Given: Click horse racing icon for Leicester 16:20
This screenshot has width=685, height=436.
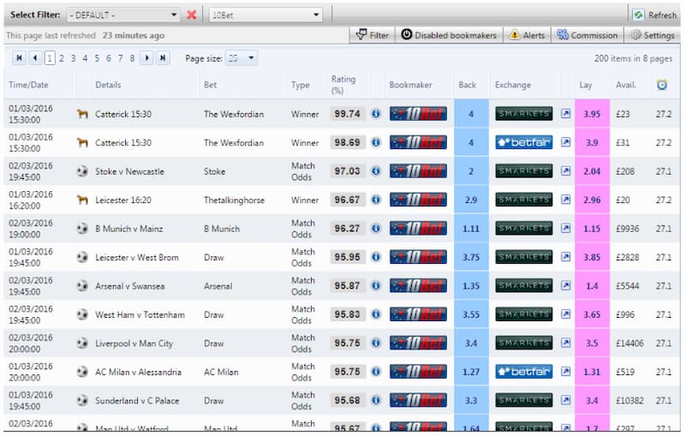Looking at the screenshot, I should [x=82, y=200].
